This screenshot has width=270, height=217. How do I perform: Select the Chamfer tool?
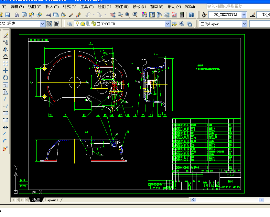click(5, 134)
